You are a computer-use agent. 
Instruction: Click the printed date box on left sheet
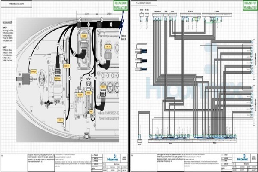point(16,4)
